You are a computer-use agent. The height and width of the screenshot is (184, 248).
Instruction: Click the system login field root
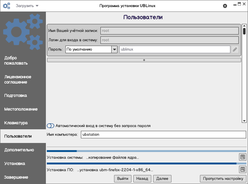pos(170,40)
